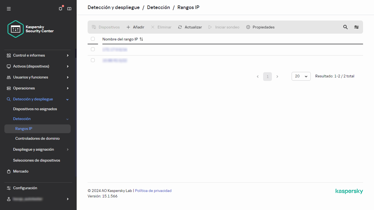The width and height of the screenshot is (374, 210).
Task: Select Dispositivos no asignados in sidebar
Action: [x=35, y=109]
